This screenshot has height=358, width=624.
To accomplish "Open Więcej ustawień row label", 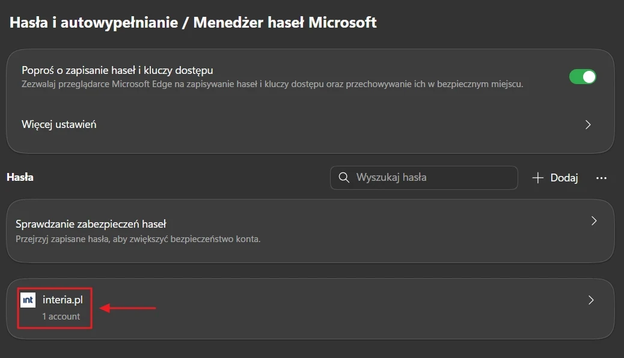I will click(x=59, y=124).
